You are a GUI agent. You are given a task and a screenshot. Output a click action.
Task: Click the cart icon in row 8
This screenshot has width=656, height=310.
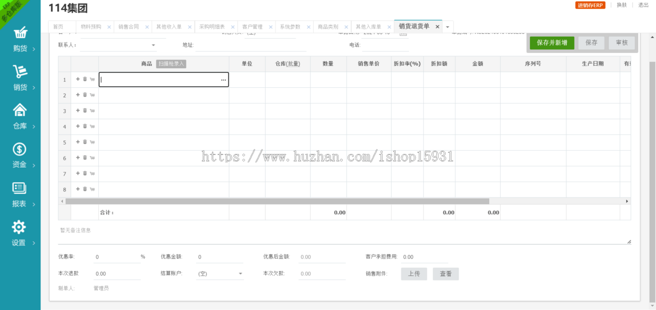point(92,189)
